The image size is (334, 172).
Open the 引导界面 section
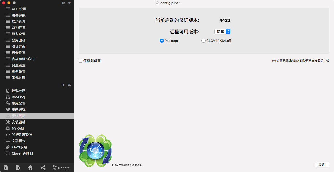coord(37,46)
